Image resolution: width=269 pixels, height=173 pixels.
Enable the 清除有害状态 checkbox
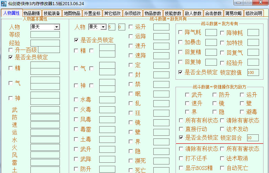tap(222, 120)
